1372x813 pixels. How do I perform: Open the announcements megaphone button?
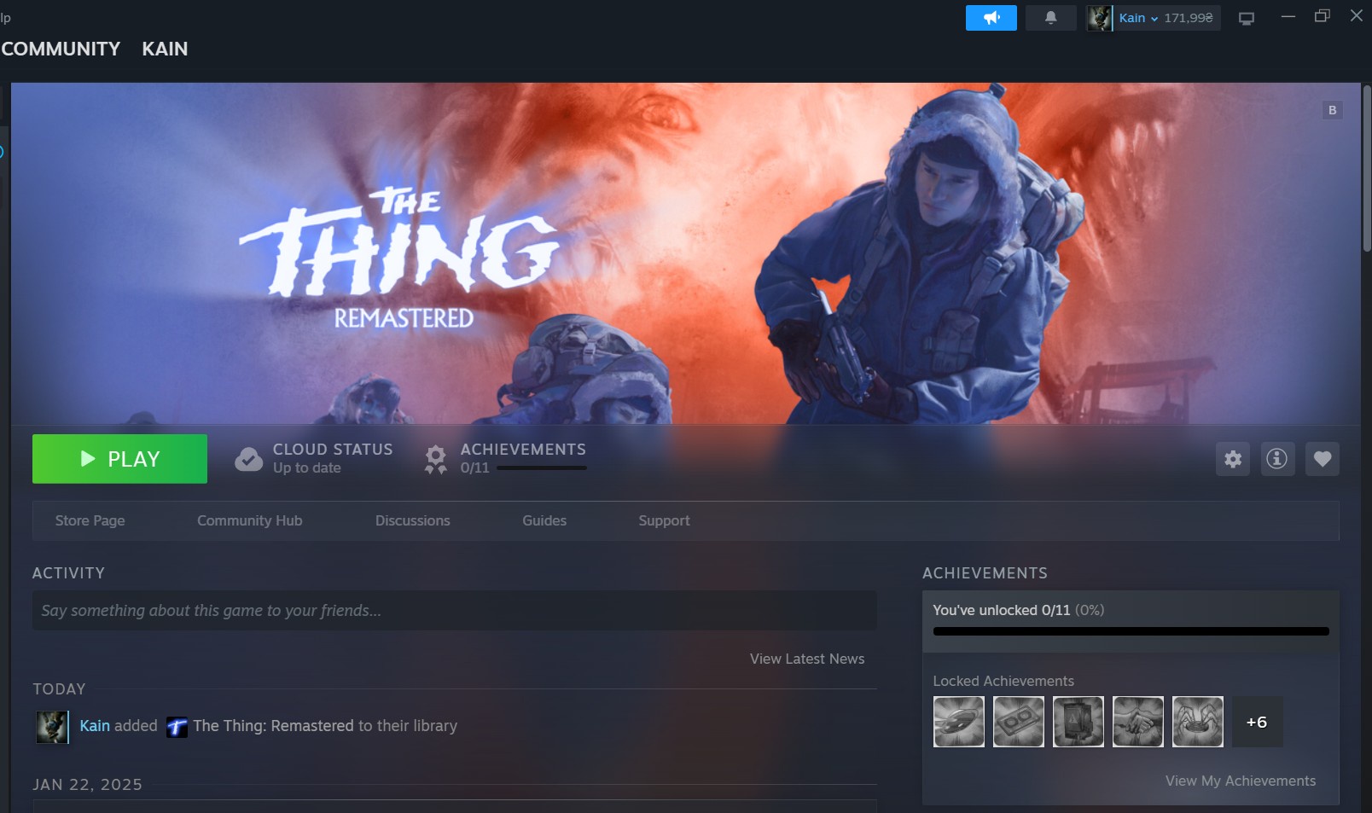coord(991,18)
